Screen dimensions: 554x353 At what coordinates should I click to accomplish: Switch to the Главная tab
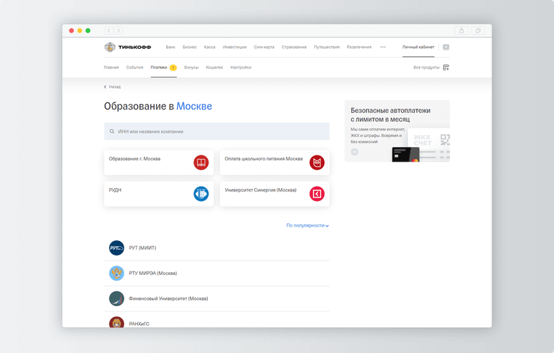tap(111, 67)
